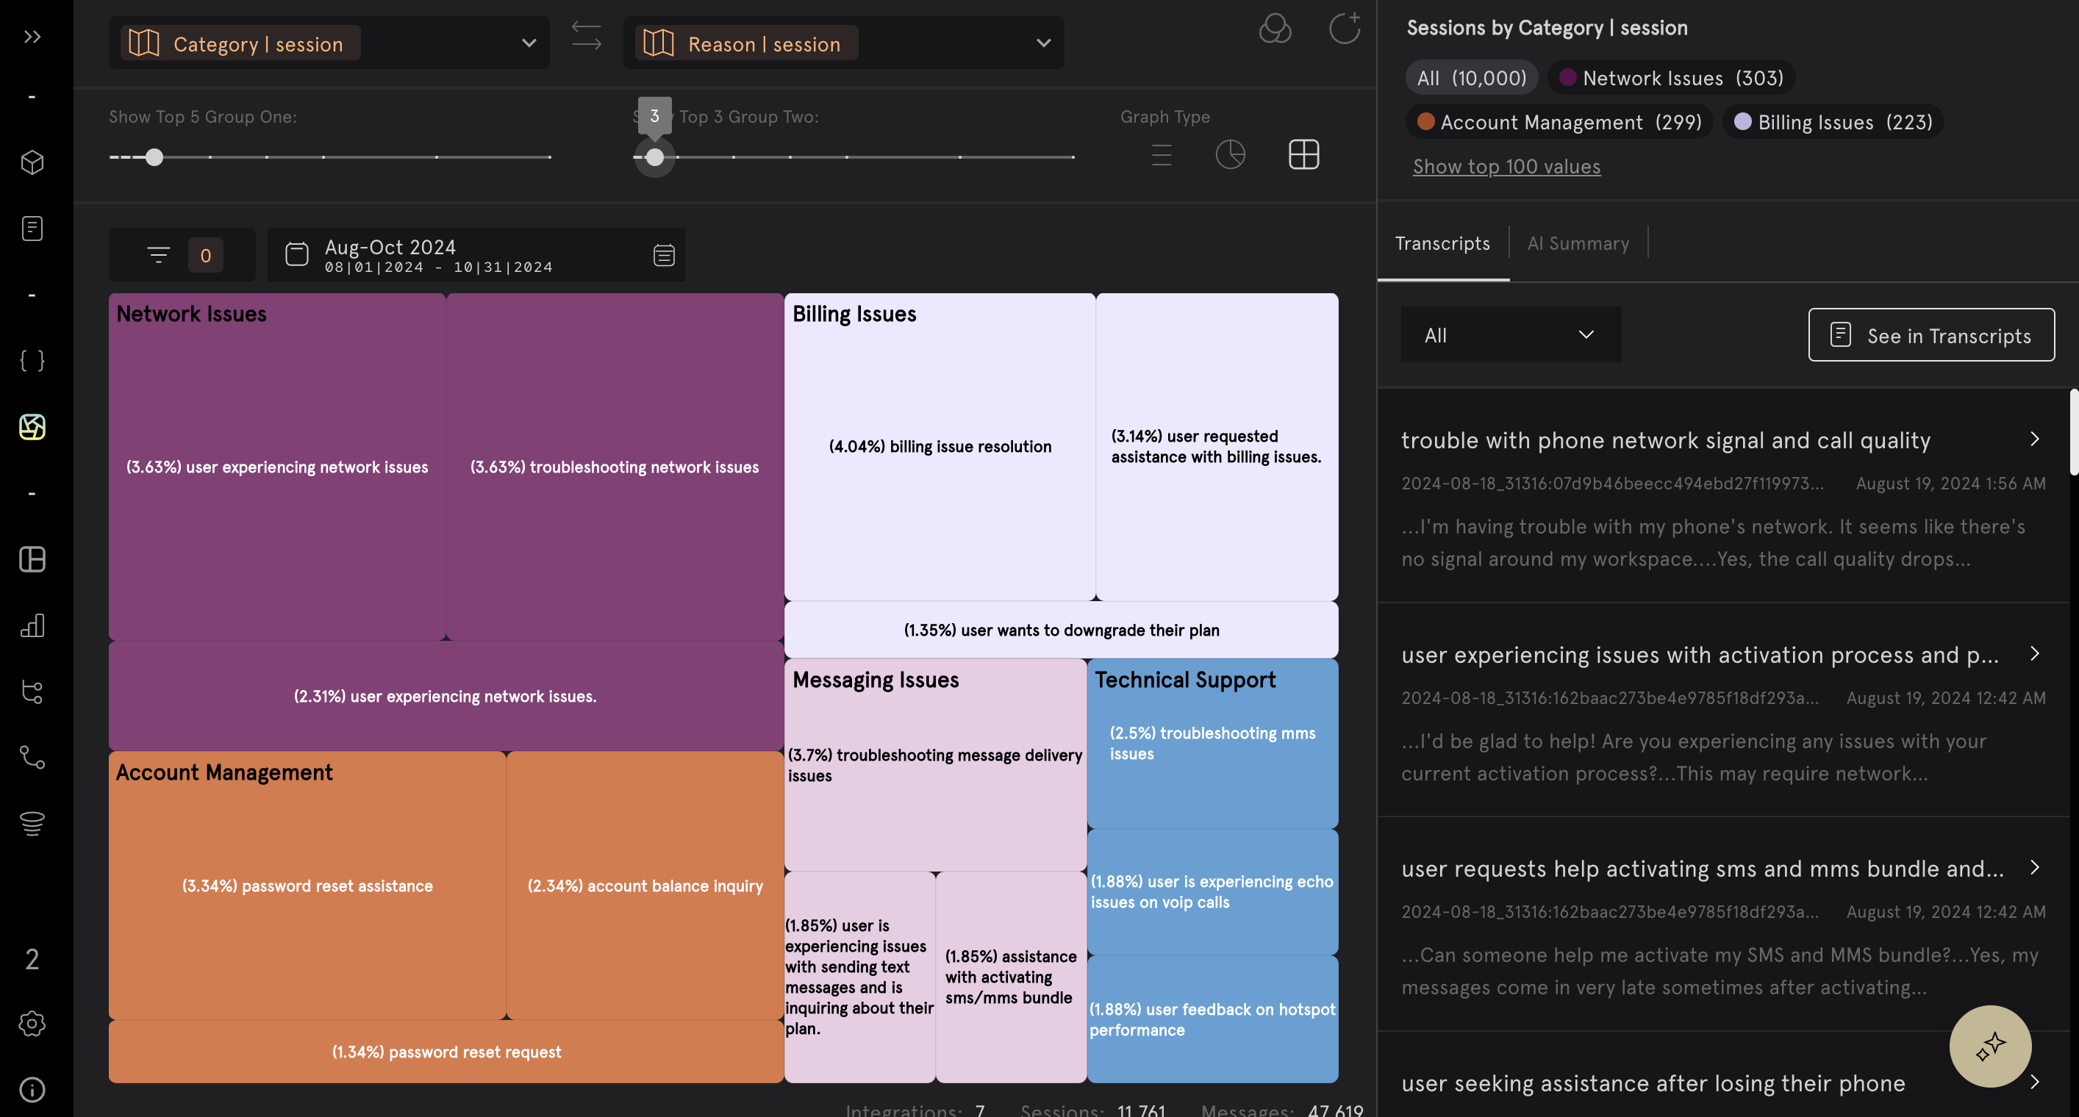Open the stacked funnel icon in sidebar
Image resolution: width=2079 pixels, height=1117 pixels.
[x=32, y=824]
